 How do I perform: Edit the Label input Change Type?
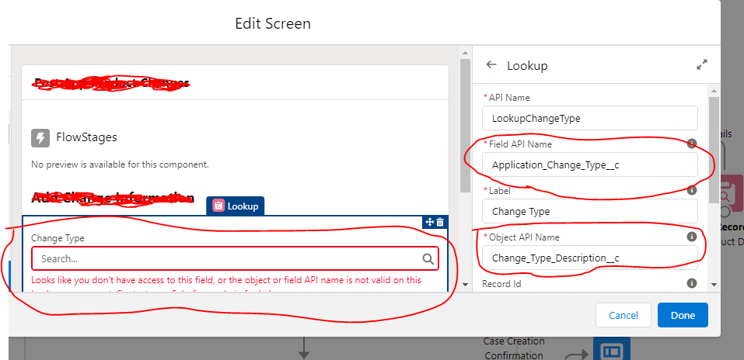tap(590, 211)
